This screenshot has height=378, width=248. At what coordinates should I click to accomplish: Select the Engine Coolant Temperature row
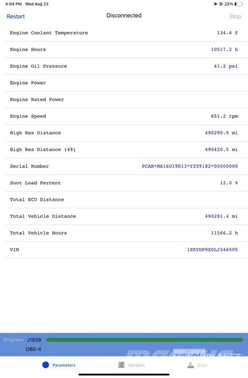126,33
